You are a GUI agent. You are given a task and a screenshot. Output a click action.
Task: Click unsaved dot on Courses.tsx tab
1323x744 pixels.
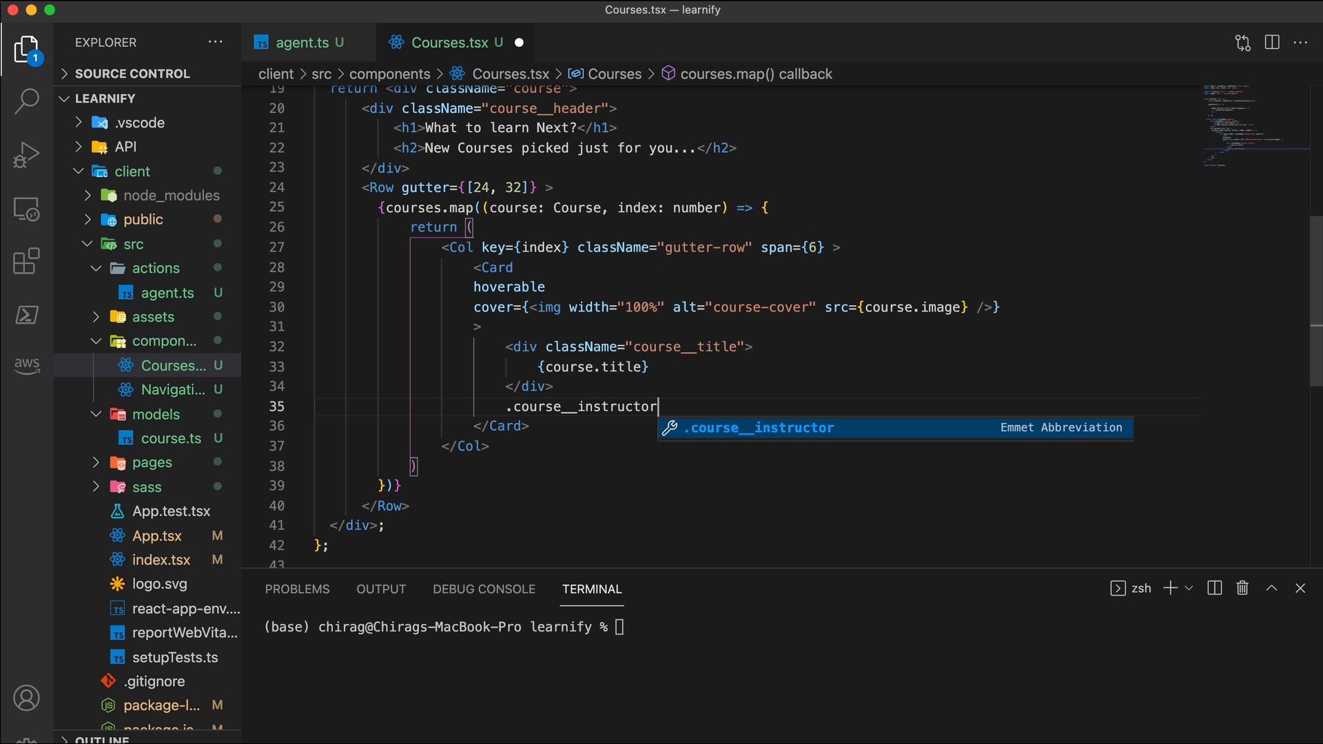coord(519,43)
